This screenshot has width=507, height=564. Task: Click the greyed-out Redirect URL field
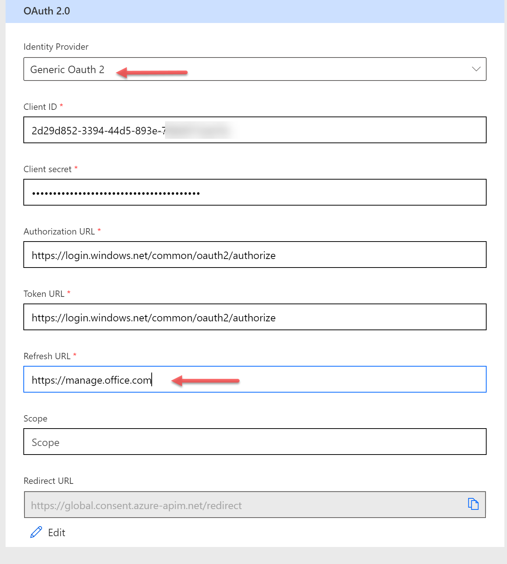coord(245,505)
